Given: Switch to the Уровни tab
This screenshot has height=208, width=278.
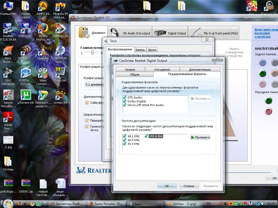Looking at the screenshot, I should pos(130,70).
